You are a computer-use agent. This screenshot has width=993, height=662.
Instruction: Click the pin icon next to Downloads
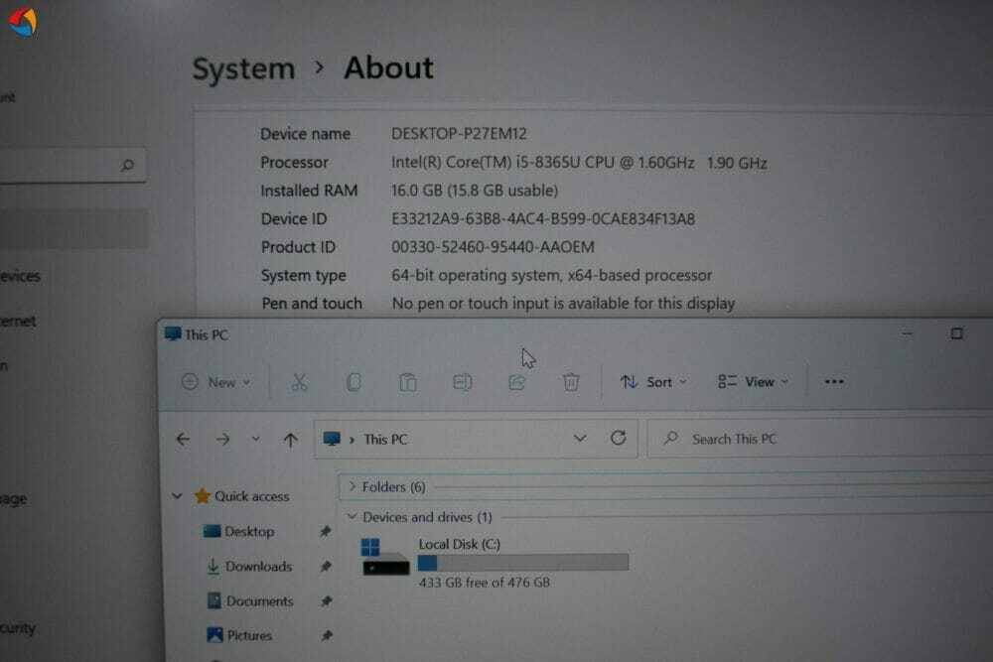coord(326,566)
